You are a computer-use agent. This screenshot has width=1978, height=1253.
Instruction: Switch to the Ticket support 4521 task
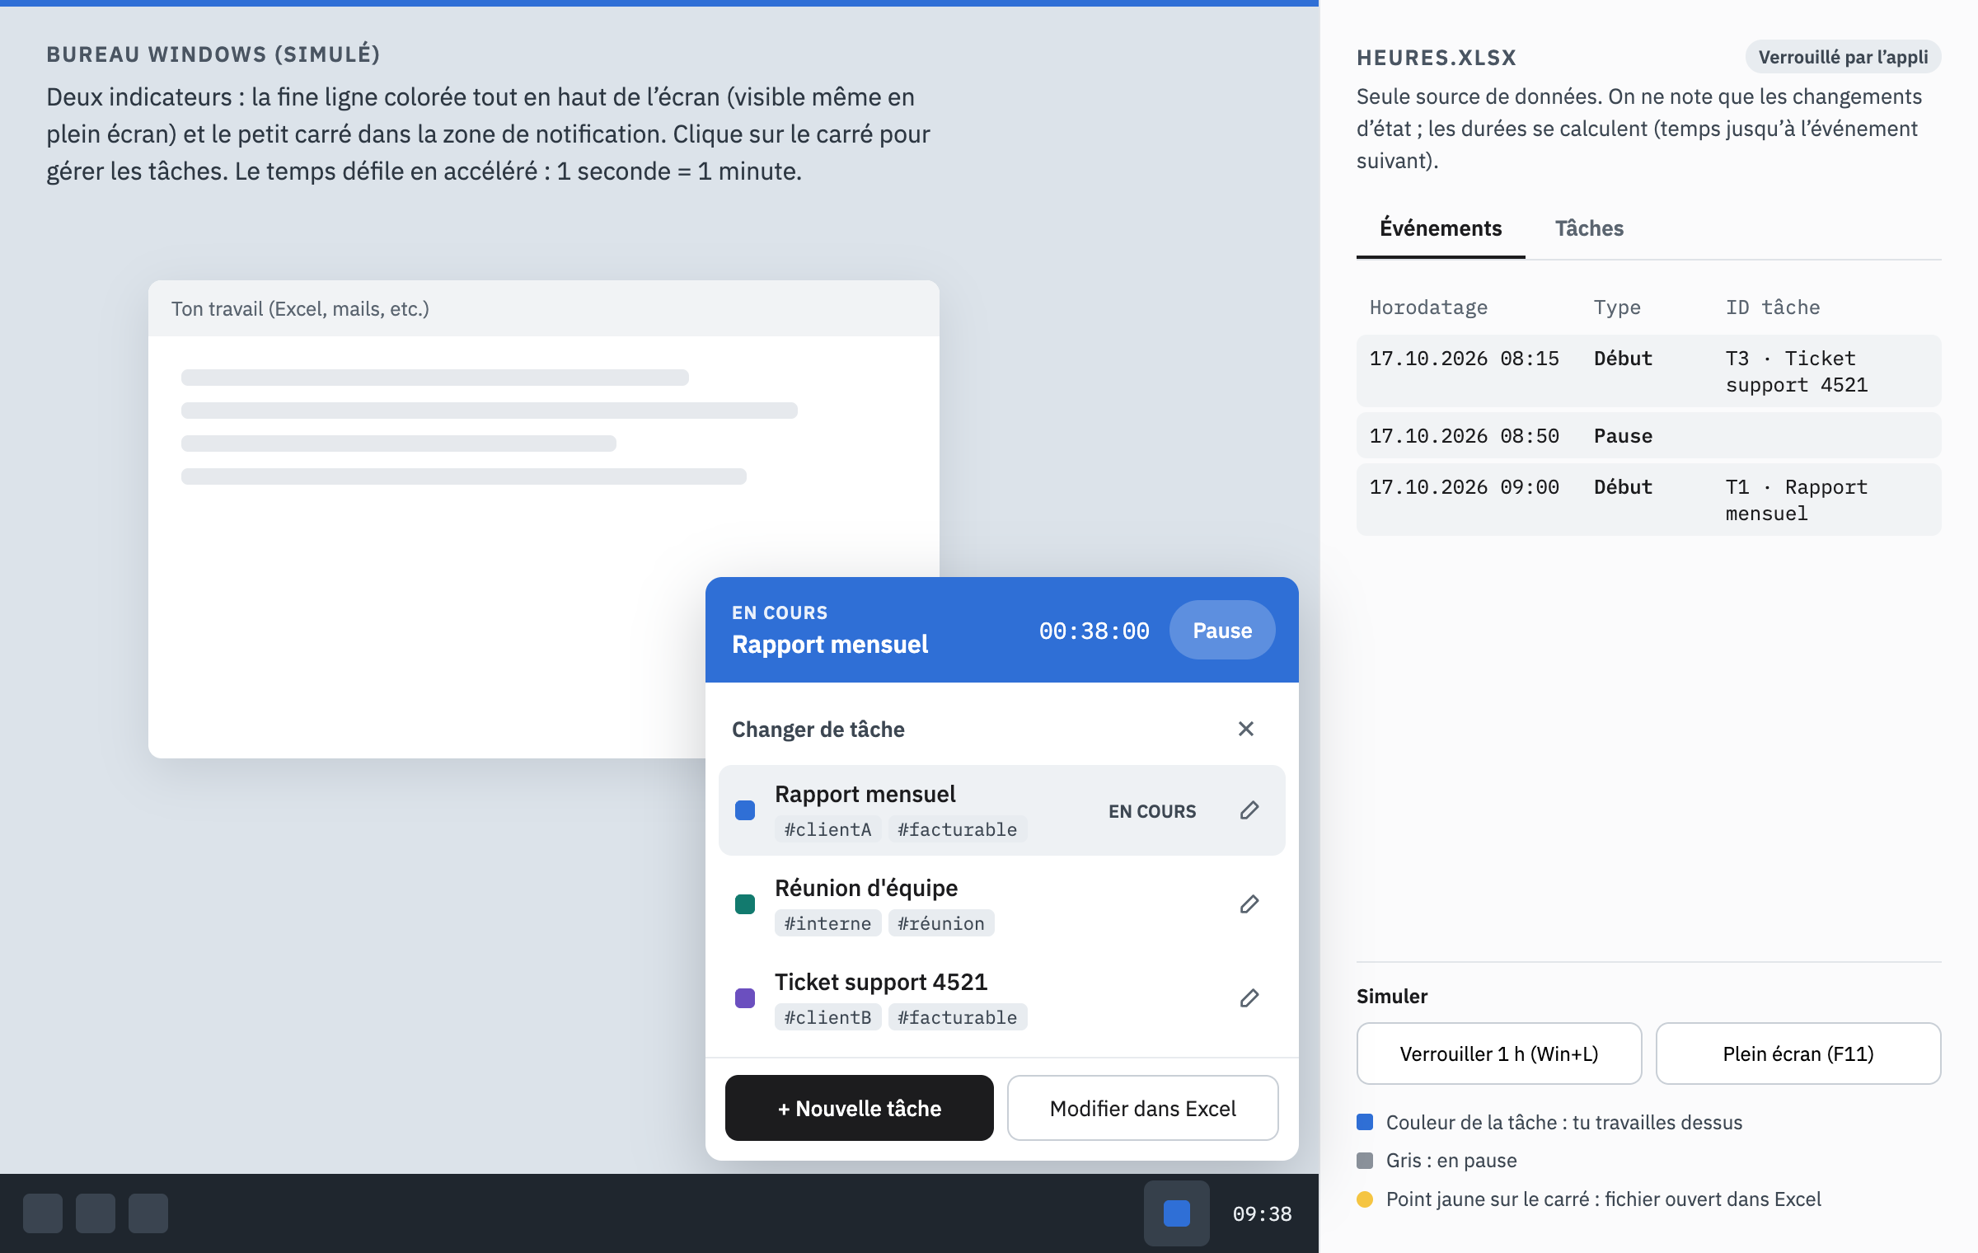pyautogui.click(x=1002, y=998)
